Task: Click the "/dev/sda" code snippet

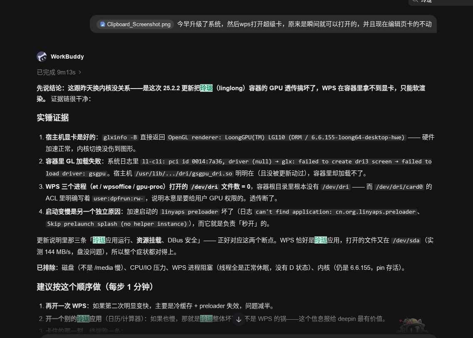Action: [x=406, y=241]
